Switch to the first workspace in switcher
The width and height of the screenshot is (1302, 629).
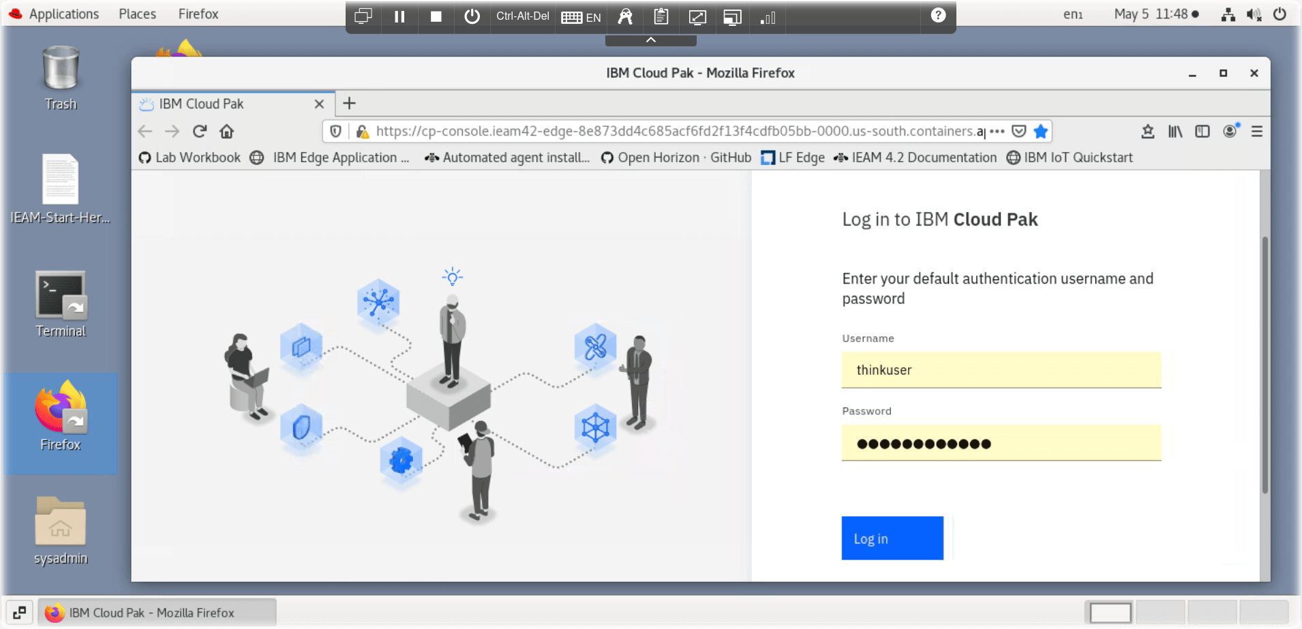pyautogui.click(x=1110, y=613)
